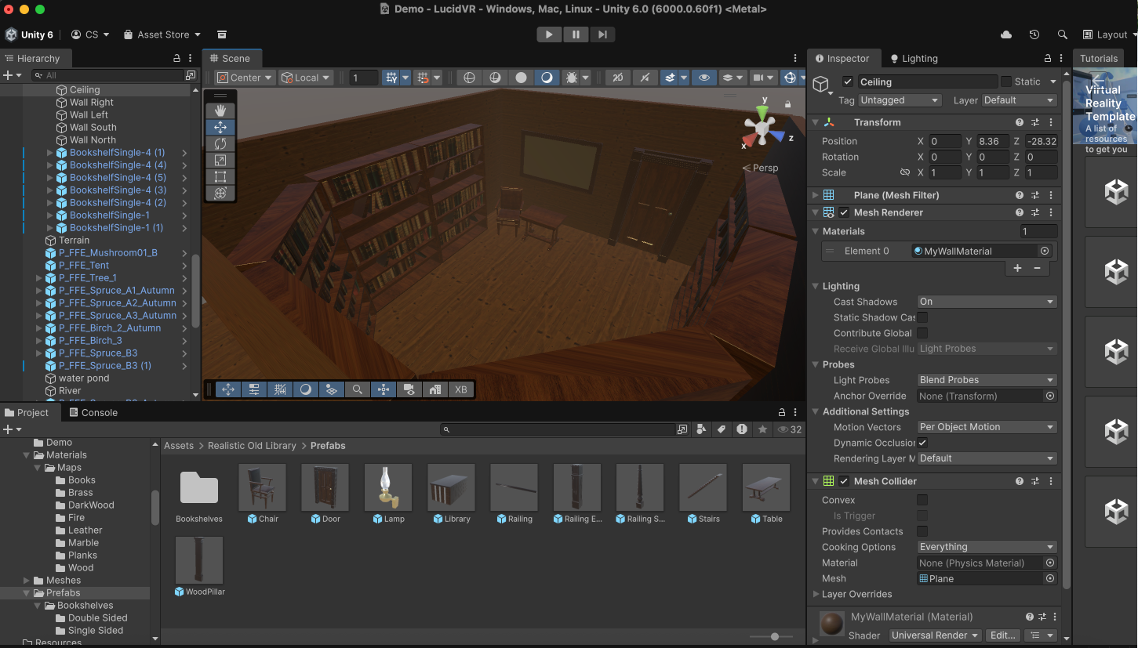Open Unity Version Control via the cloud icon
Screen dimensions: 1138x648
pos(1007,34)
